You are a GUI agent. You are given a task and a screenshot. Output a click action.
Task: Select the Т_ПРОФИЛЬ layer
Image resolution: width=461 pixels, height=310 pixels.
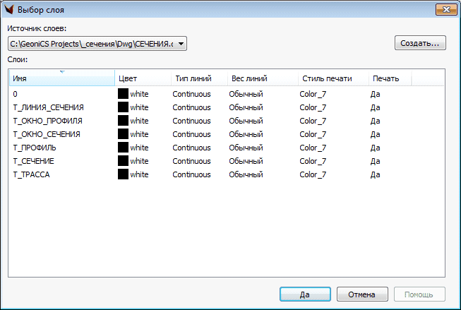[x=35, y=148]
